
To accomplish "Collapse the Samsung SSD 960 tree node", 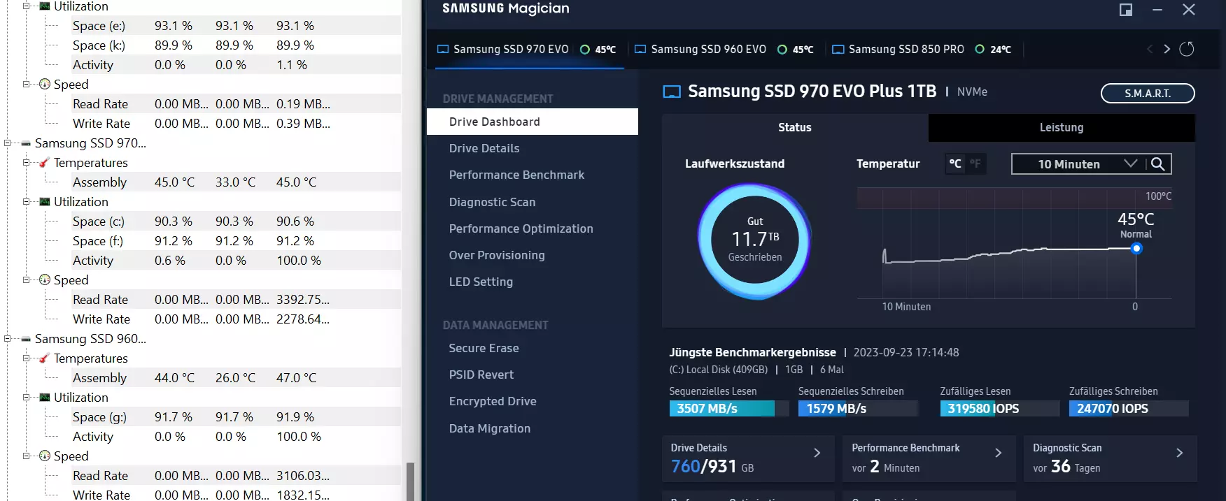I will pos(7,339).
